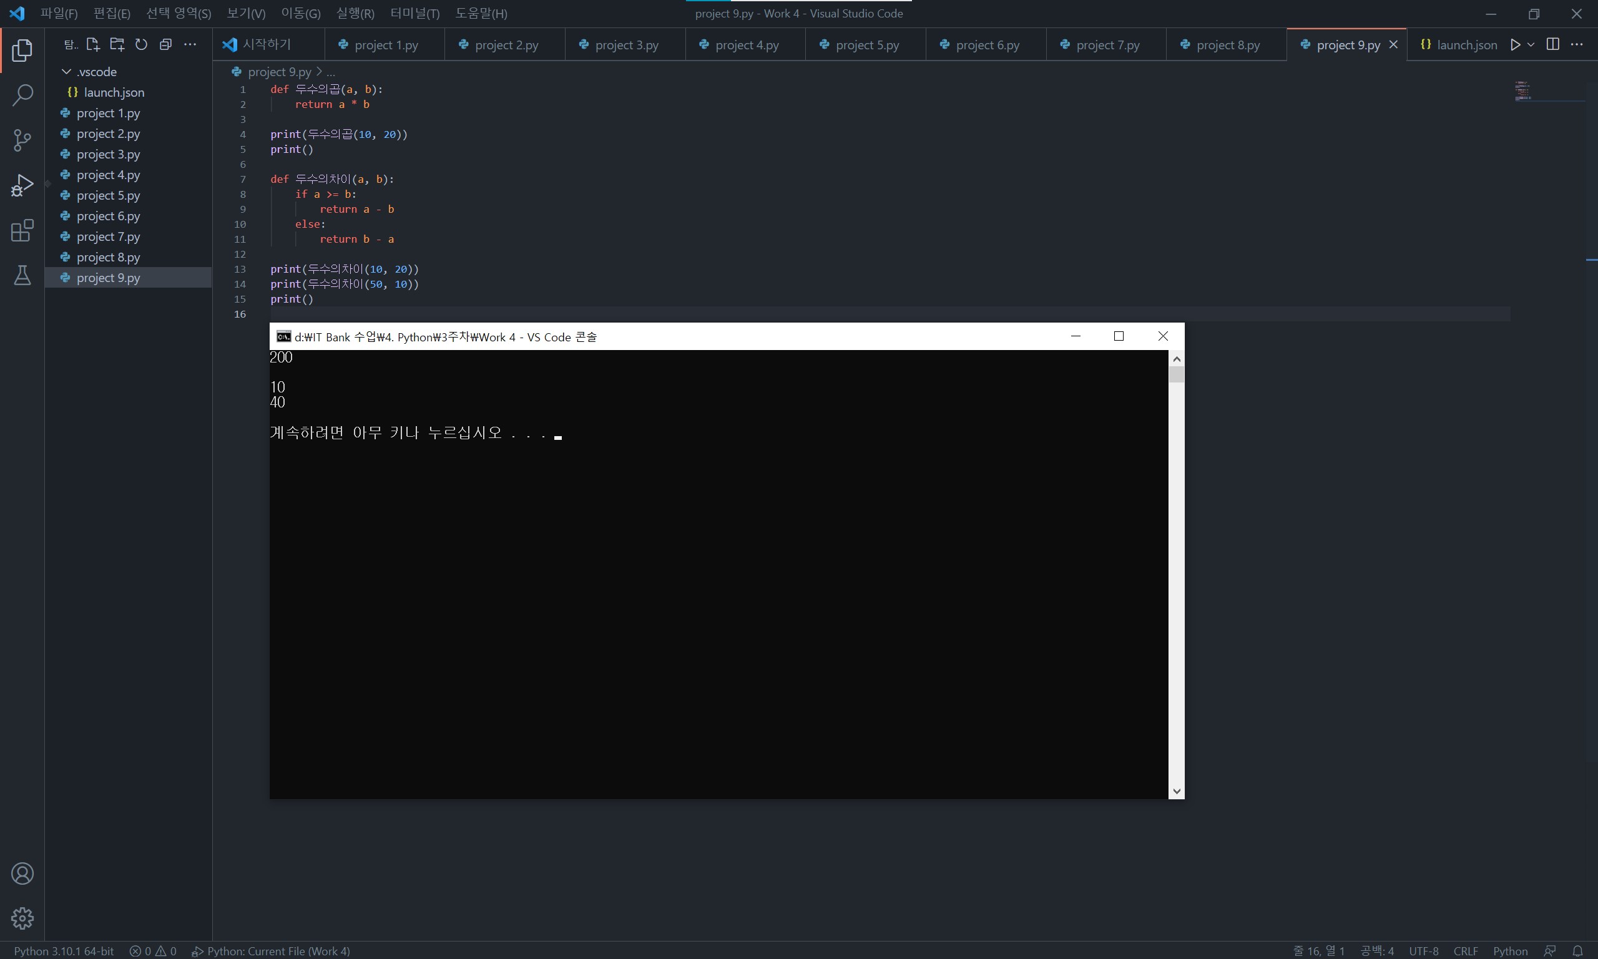Click the New Folder icon in explorer
The height and width of the screenshot is (959, 1598).
(x=117, y=44)
